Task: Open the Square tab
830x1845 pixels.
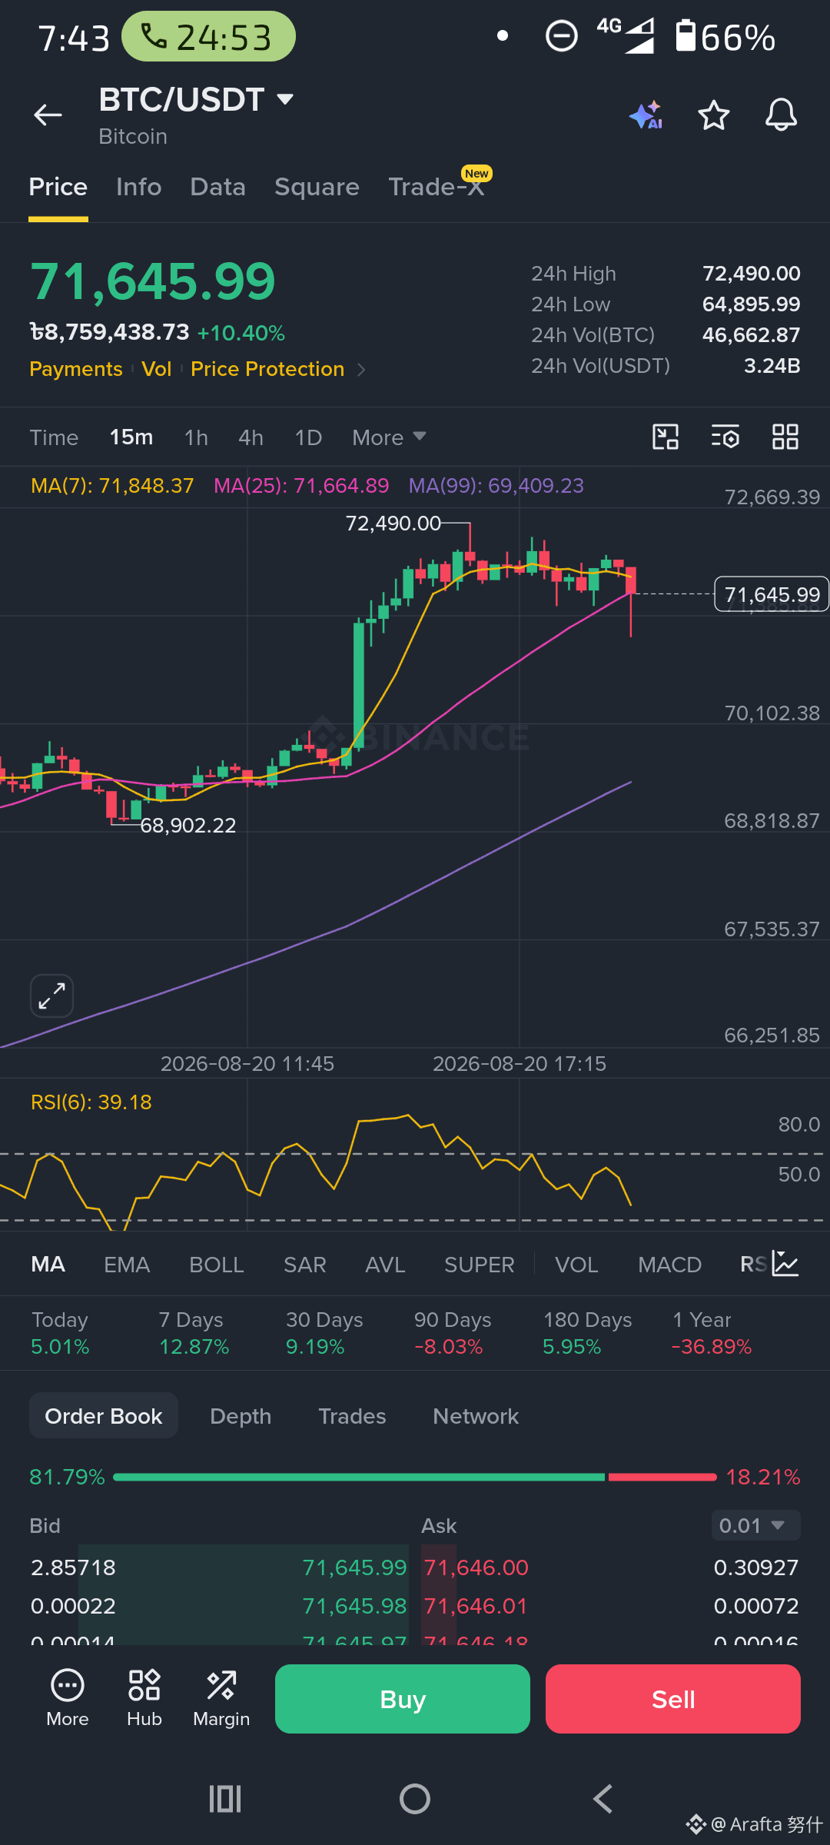Action: [x=317, y=187]
